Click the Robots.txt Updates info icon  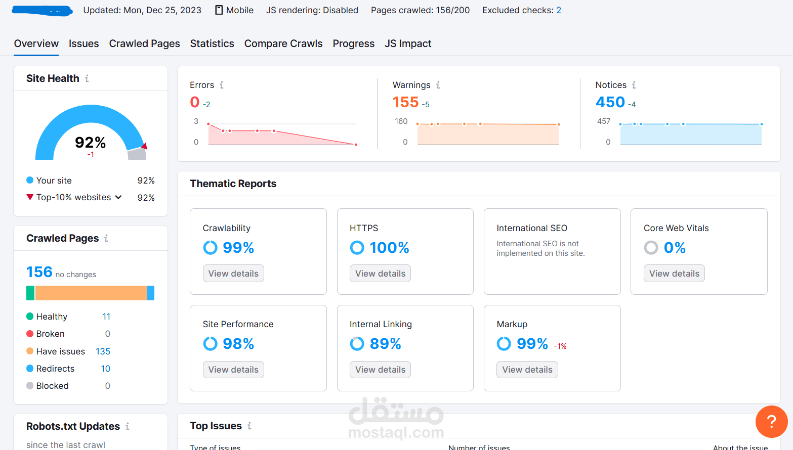point(128,426)
